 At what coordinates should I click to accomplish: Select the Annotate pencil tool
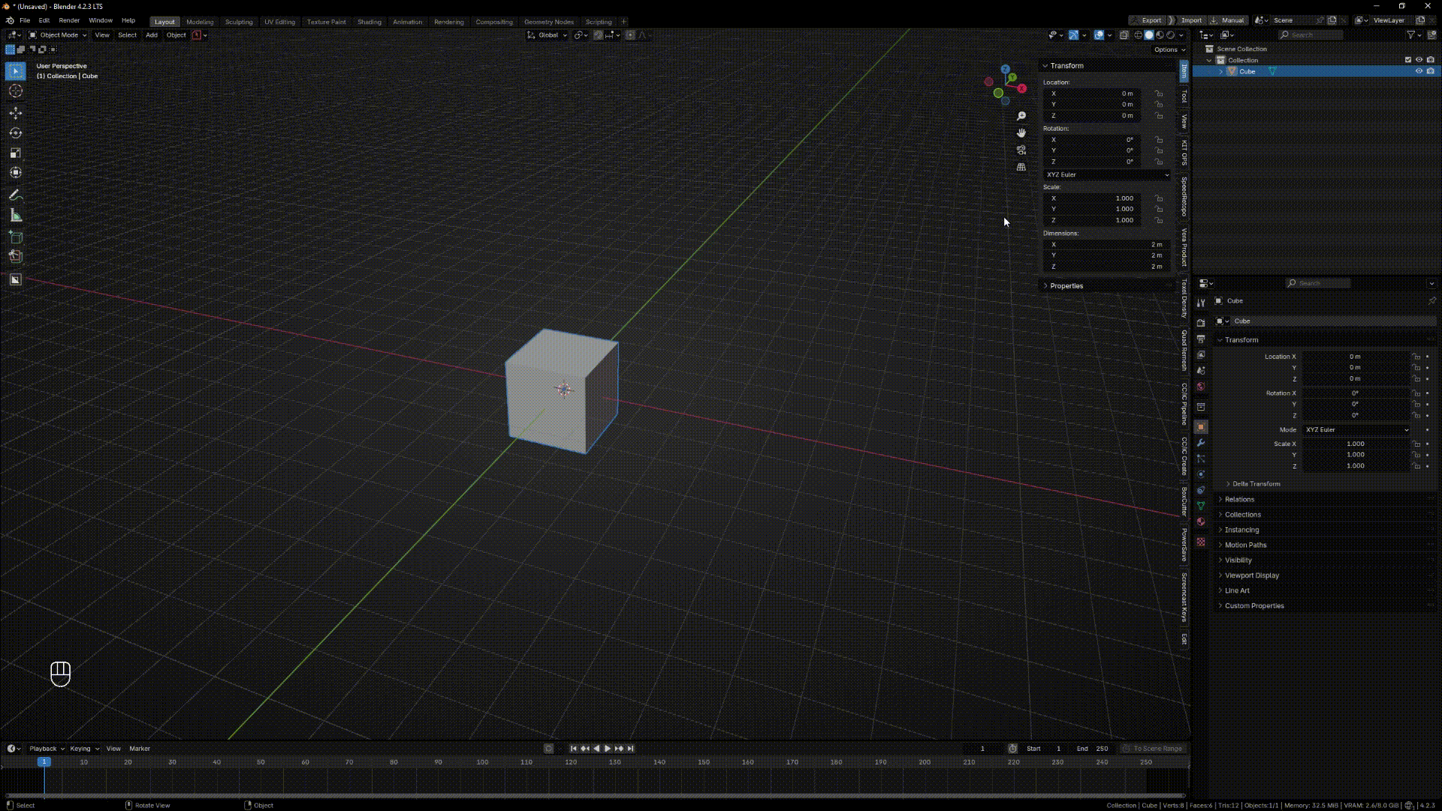tap(15, 195)
